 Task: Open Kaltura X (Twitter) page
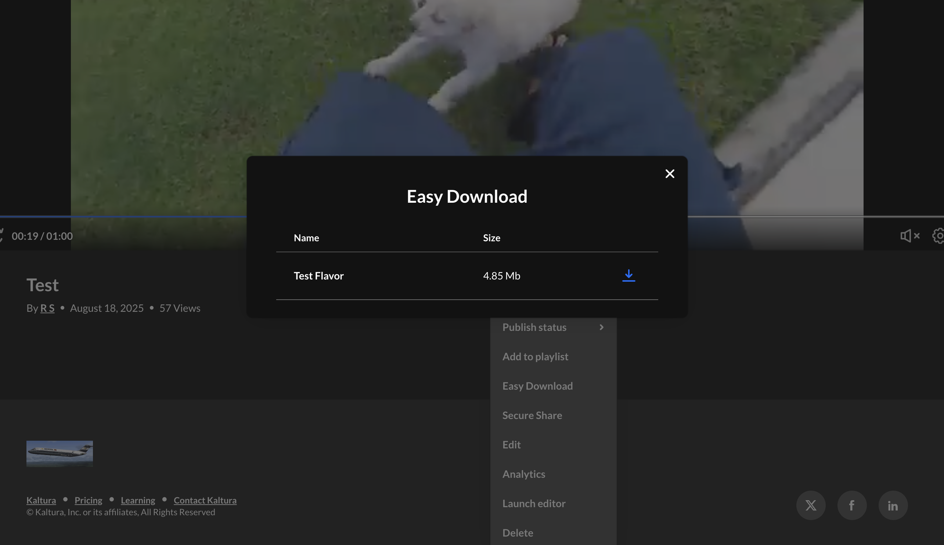811,505
